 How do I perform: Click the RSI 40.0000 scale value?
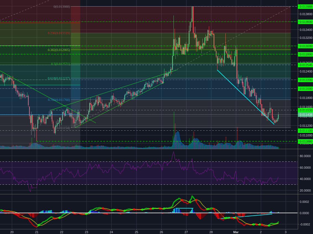(305, 179)
